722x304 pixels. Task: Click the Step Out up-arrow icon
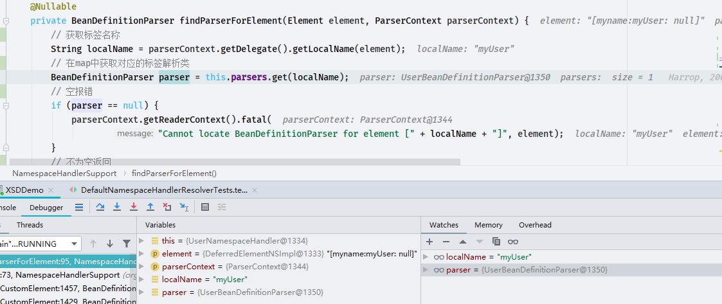coord(150,208)
